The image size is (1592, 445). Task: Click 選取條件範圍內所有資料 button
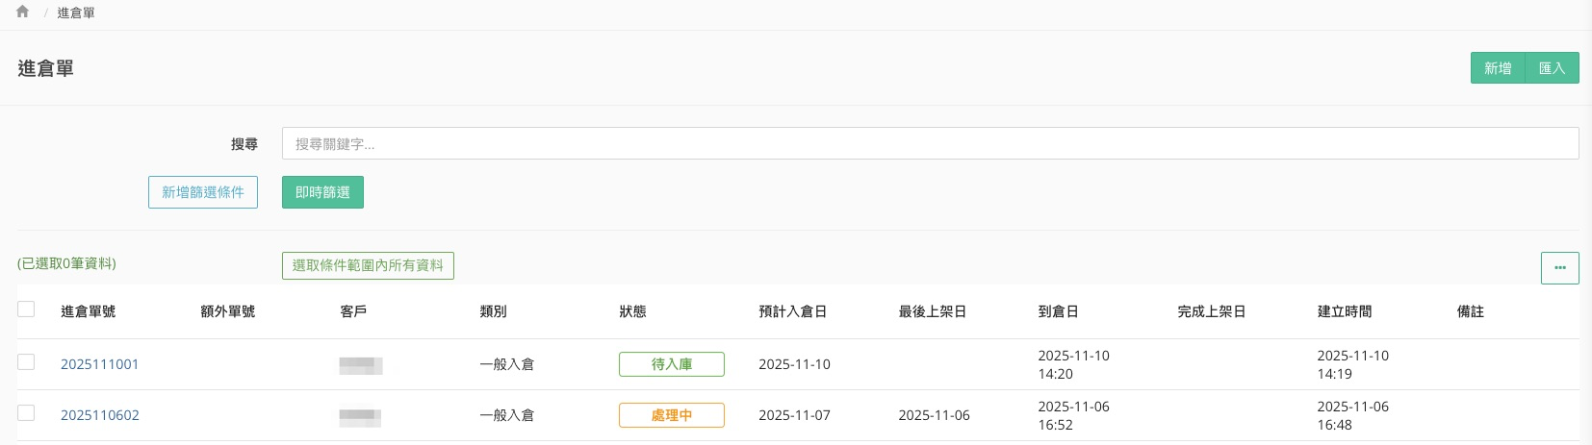click(x=368, y=265)
